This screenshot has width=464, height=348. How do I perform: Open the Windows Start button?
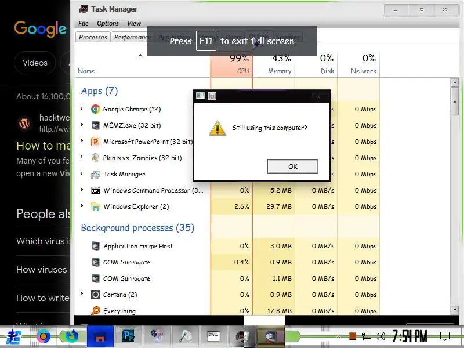[14, 336]
